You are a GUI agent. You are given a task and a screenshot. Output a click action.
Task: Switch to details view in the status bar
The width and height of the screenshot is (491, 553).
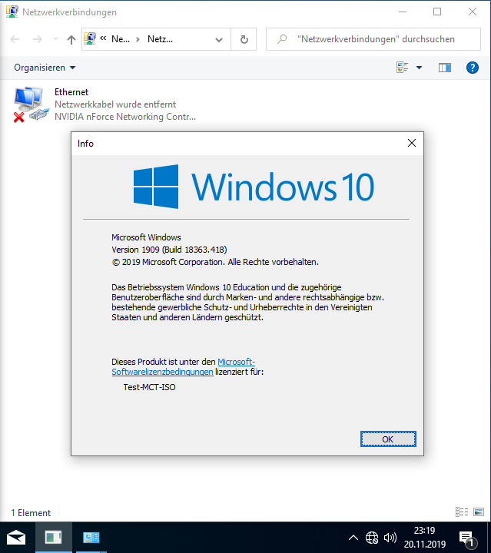click(x=462, y=512)
